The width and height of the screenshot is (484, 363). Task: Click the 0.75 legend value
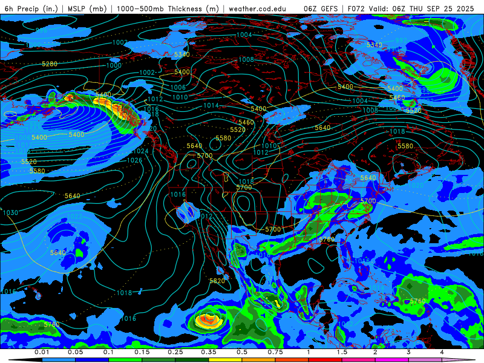click(275, 352)
